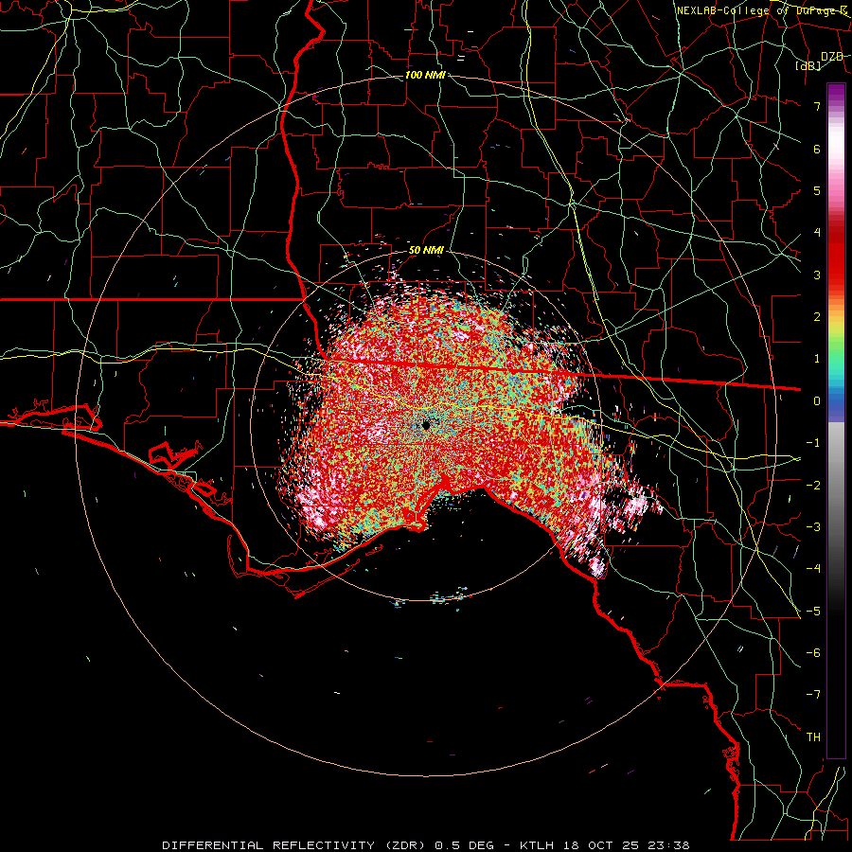Click the scale value 7 on the legend
Viewport: 852px width, 852px height.
[817, 106]
